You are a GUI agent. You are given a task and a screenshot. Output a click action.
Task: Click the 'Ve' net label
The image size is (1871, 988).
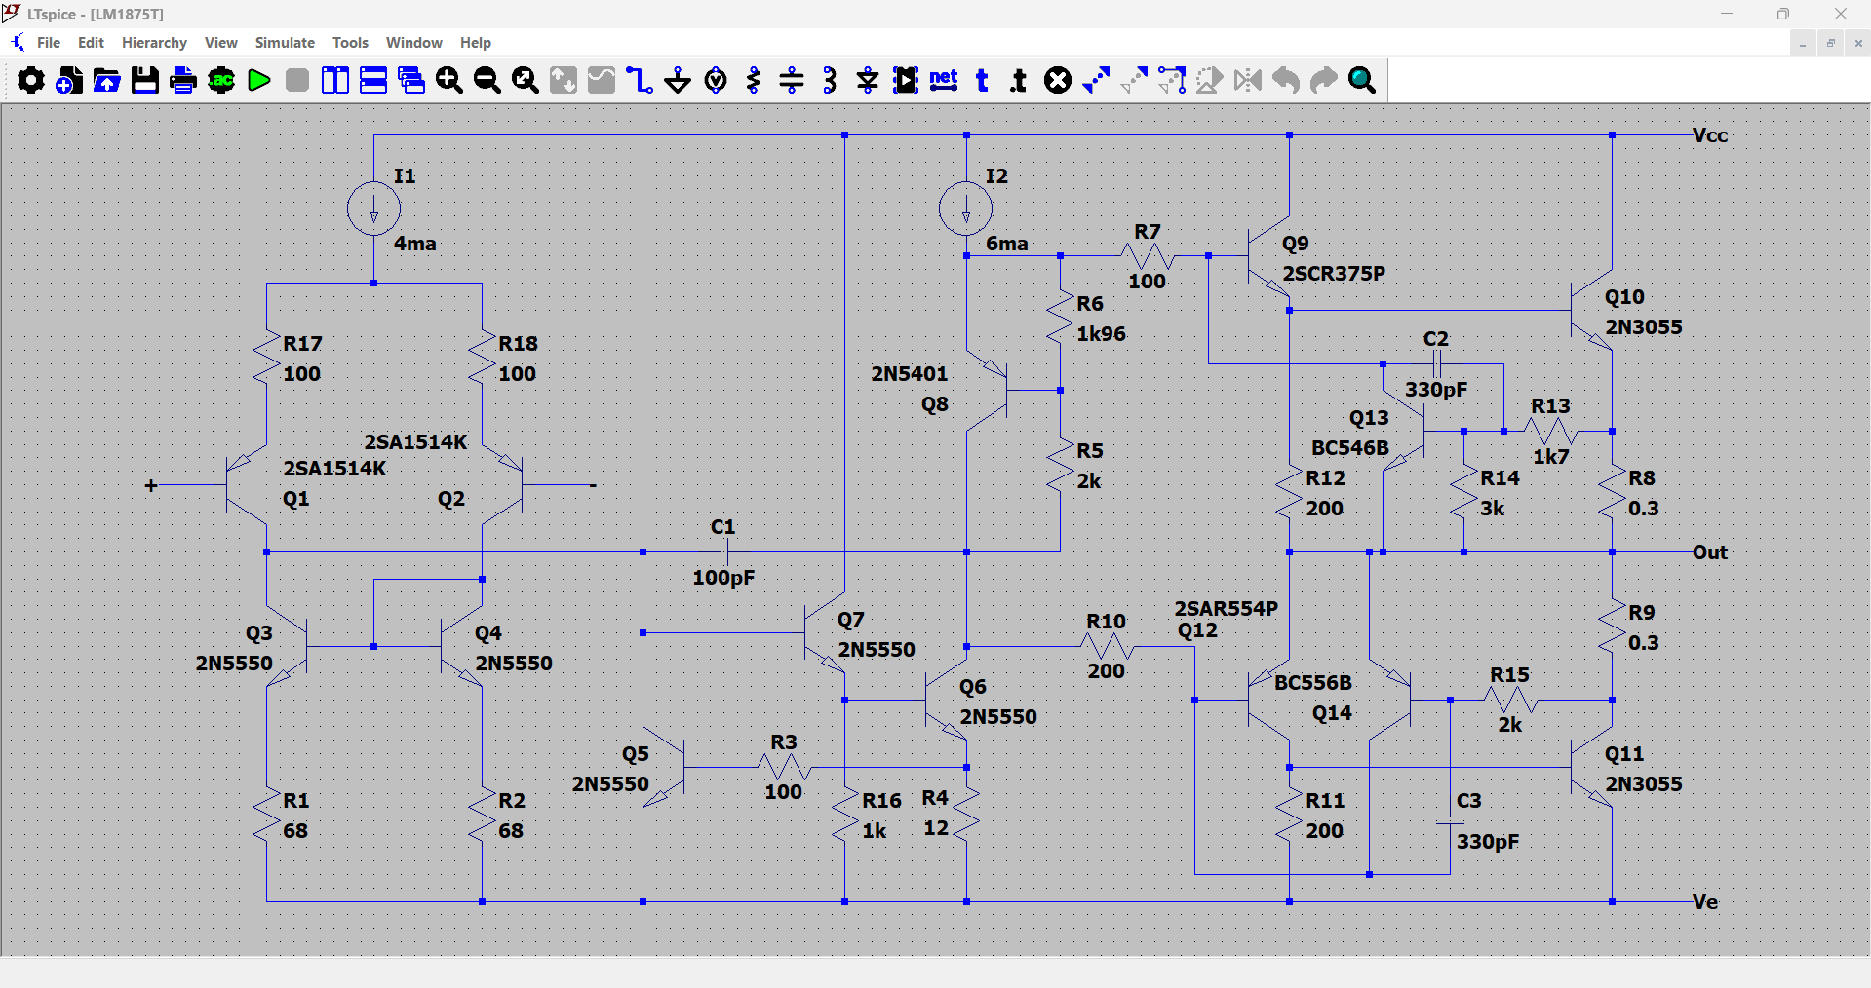[1705, 902]
